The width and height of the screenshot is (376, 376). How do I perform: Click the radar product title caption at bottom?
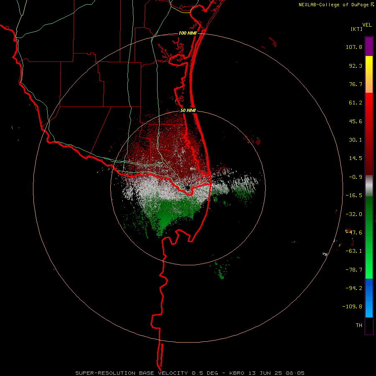click(190, 373)
